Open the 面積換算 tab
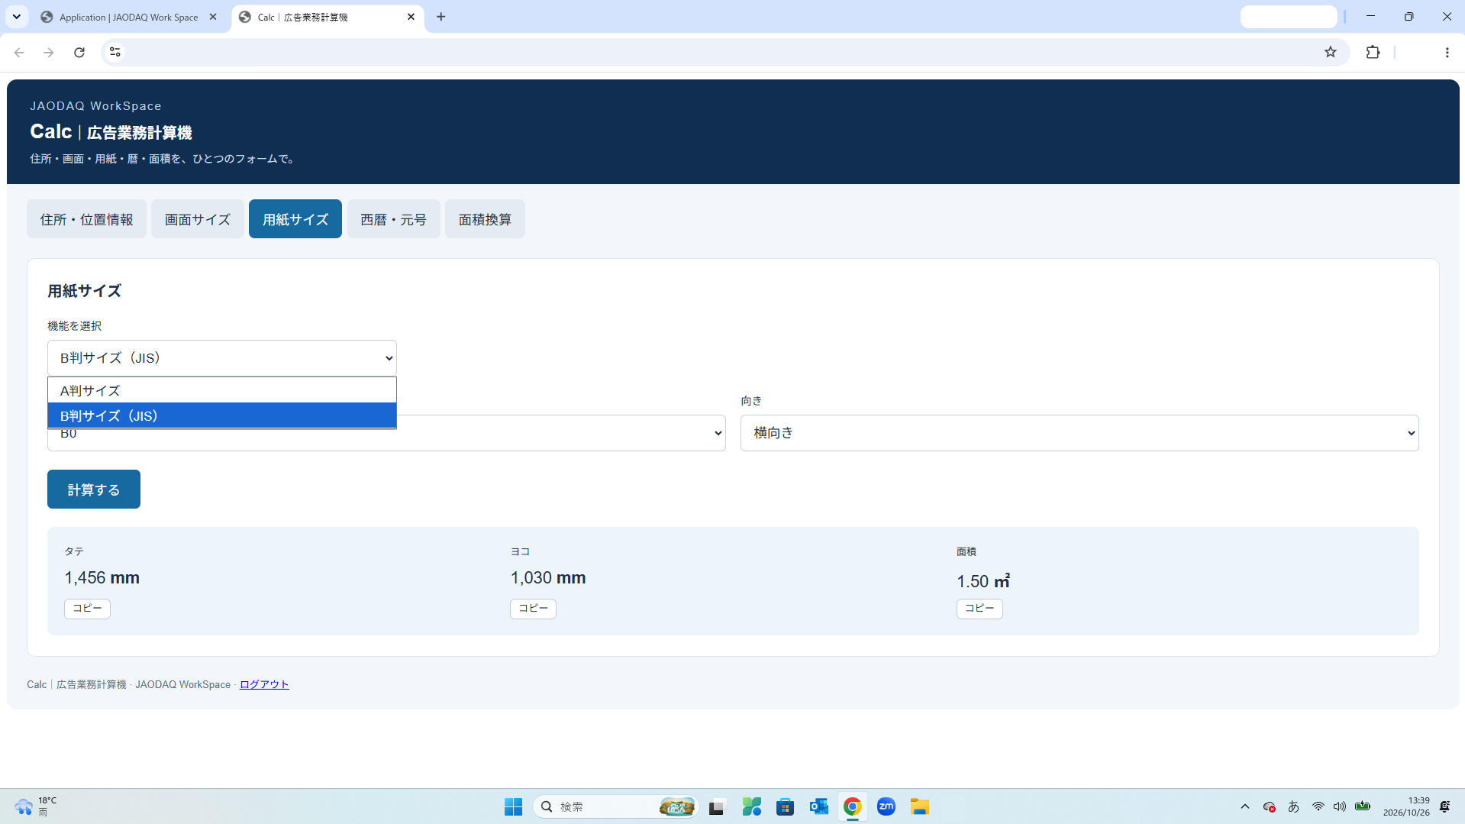Screen dimensions: 1465x824 point(485,219)
